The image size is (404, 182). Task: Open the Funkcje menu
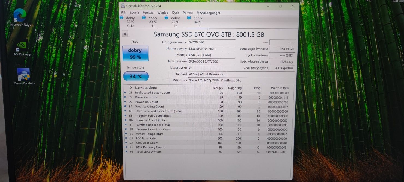pos(148,13)
